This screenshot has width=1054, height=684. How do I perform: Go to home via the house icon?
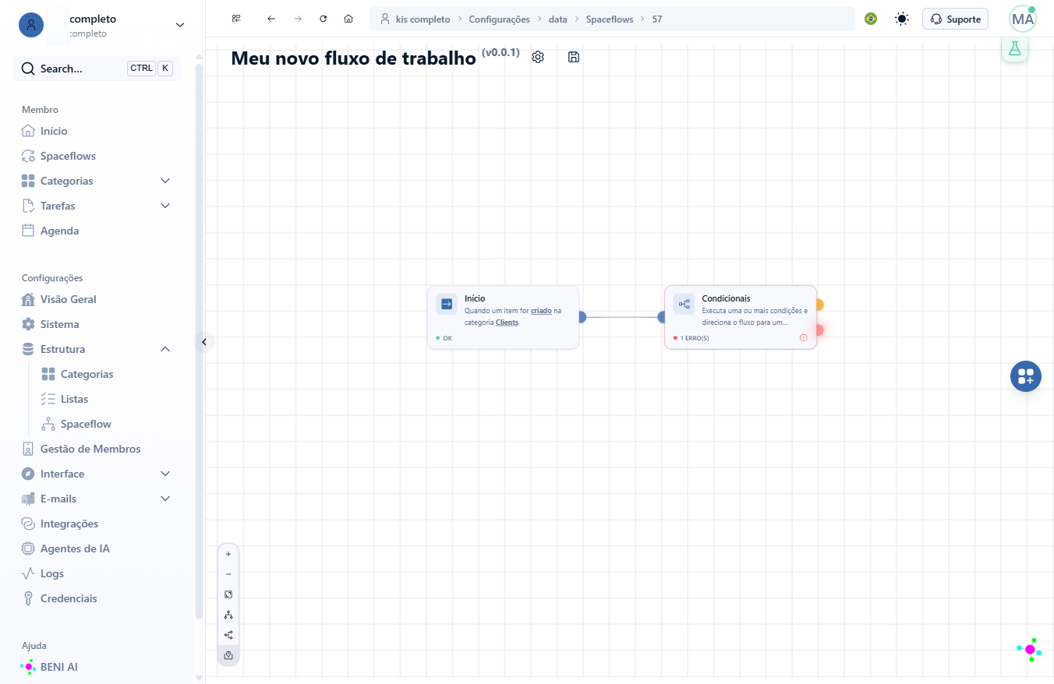pos(348,19)
